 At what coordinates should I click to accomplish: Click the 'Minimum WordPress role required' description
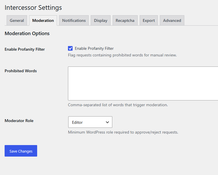(123, 132)
